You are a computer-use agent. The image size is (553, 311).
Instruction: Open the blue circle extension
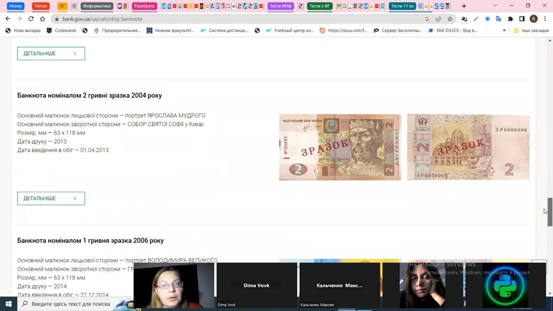(x=487, y=19)
